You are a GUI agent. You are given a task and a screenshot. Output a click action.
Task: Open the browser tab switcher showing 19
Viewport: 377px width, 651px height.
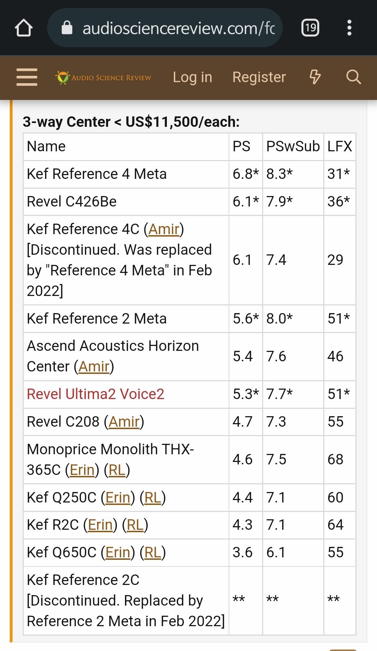point(310,28)
